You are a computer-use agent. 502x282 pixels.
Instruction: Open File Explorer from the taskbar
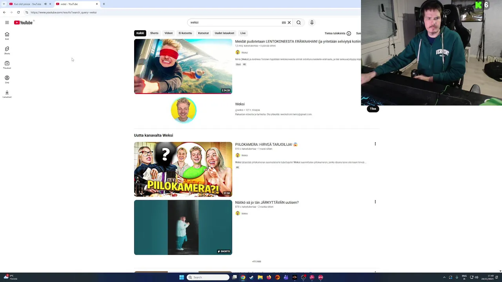click(x=260, y=277)
